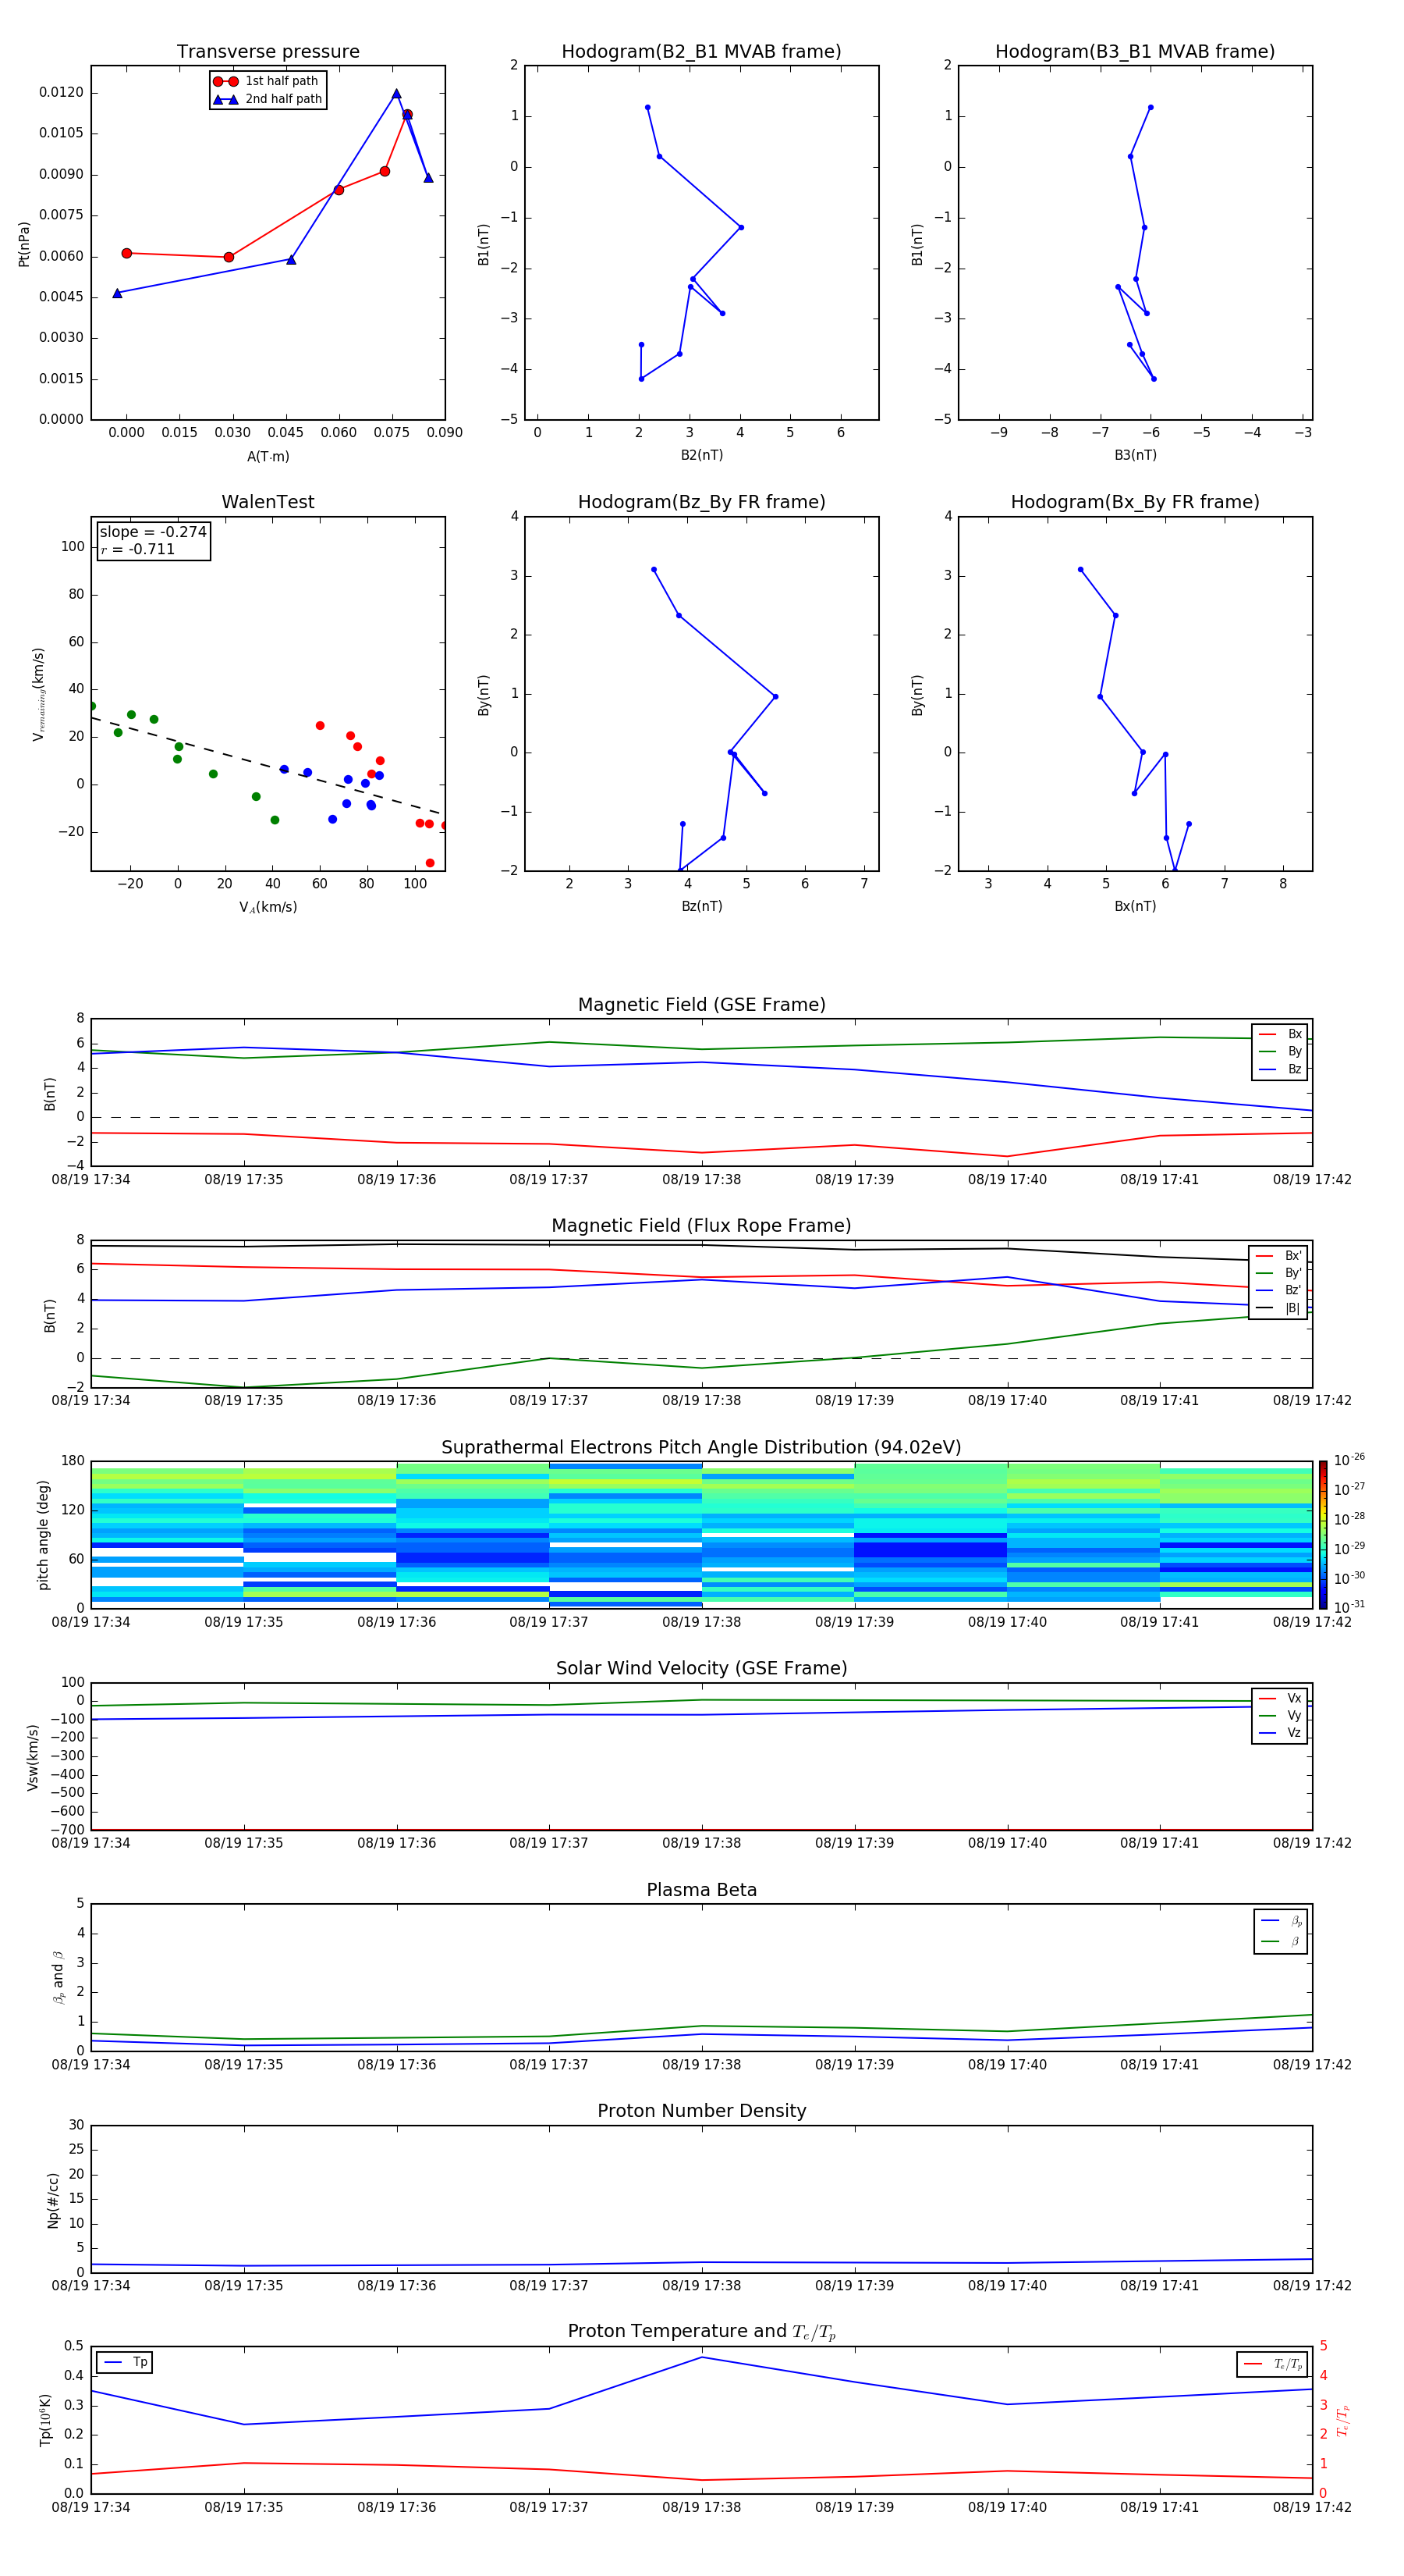Image resolution: width=1404 pixels, height=2576 pixels.
Task: Click the "B3(nT)" x-axis label
Action: (x=1135, y=455)
